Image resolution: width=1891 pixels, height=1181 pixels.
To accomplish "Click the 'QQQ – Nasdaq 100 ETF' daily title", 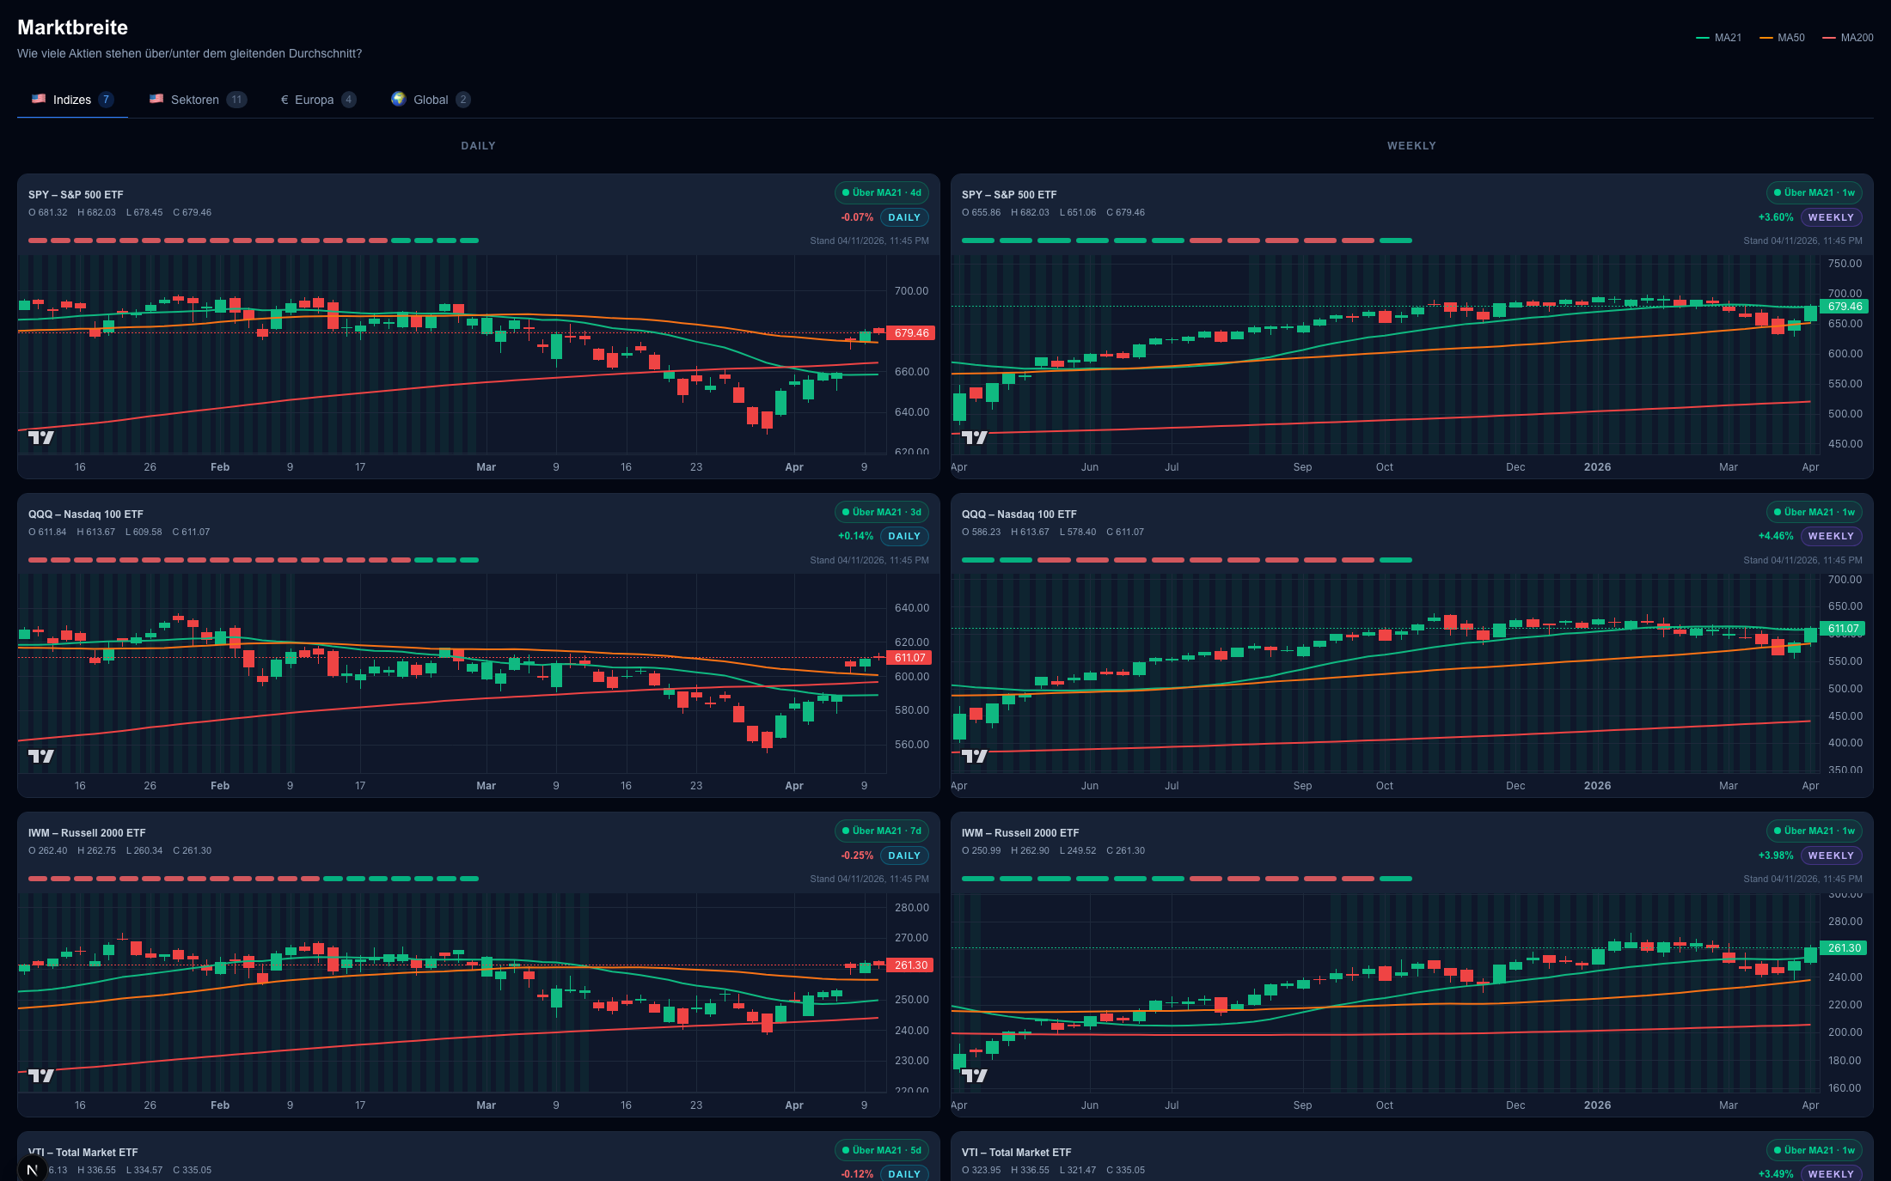I will (x=86, y=514).
